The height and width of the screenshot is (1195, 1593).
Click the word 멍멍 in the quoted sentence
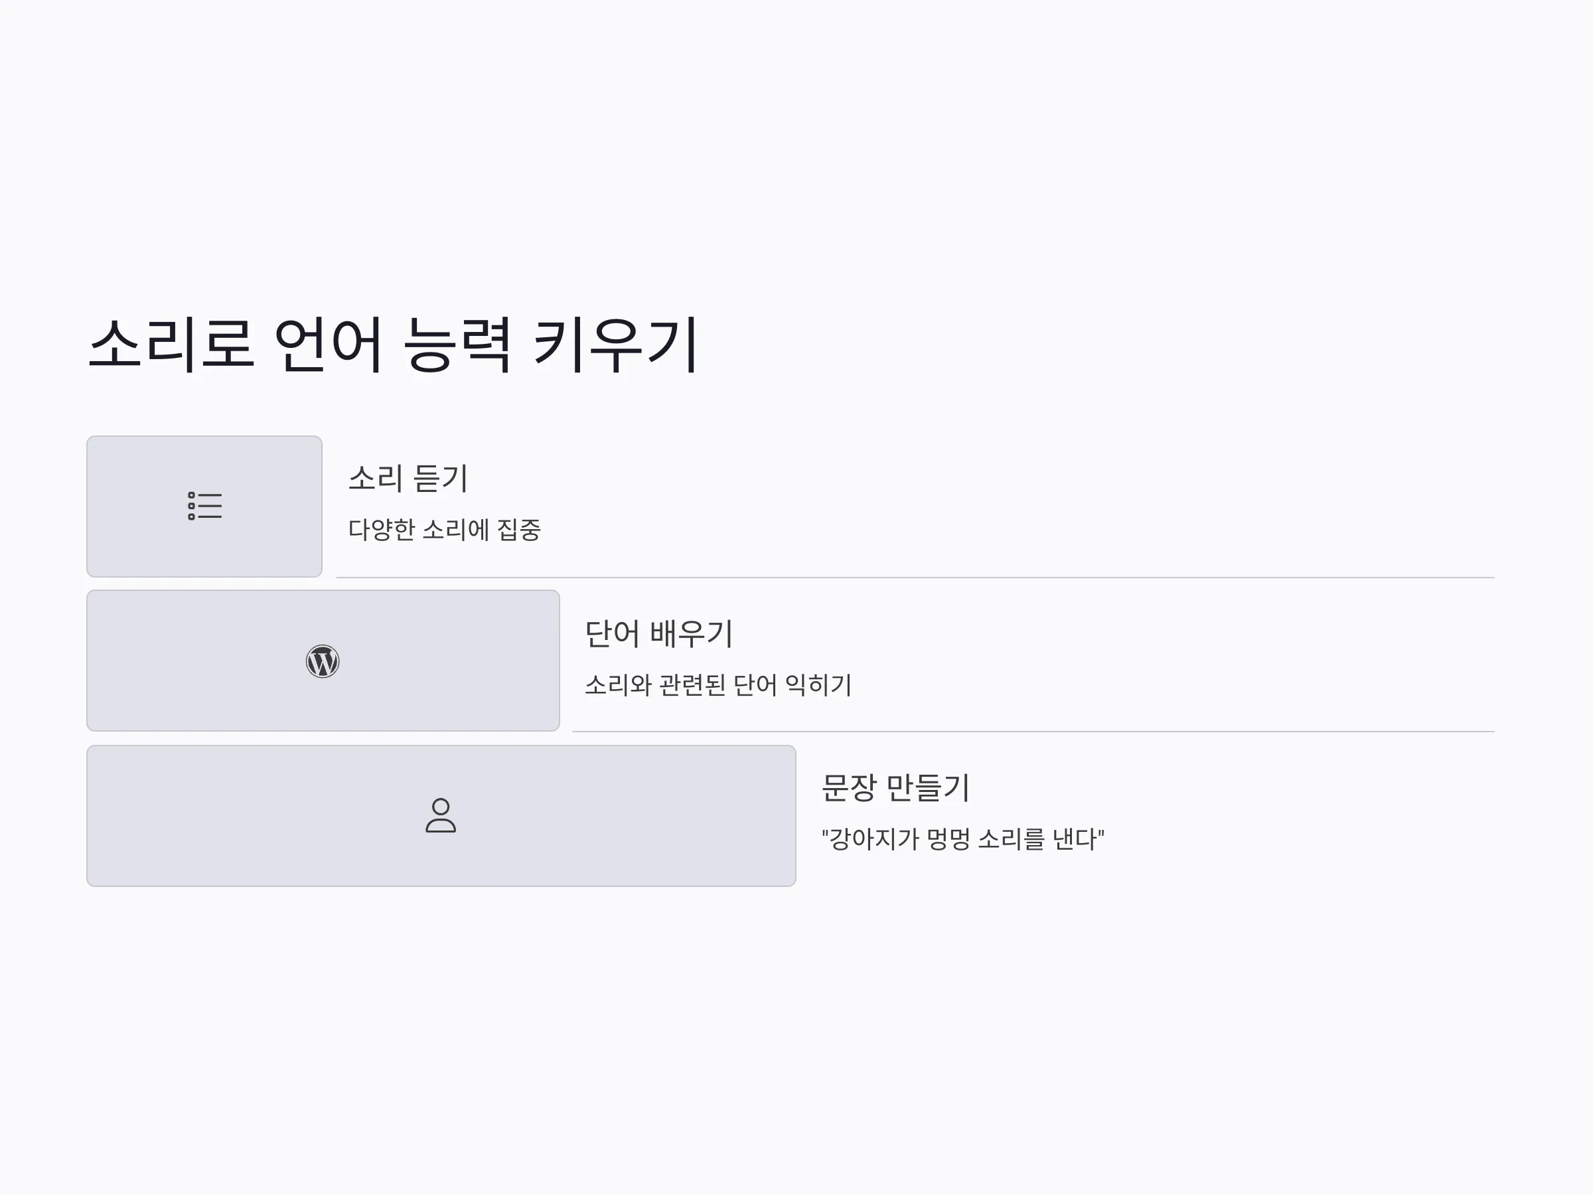pos(948,838)
